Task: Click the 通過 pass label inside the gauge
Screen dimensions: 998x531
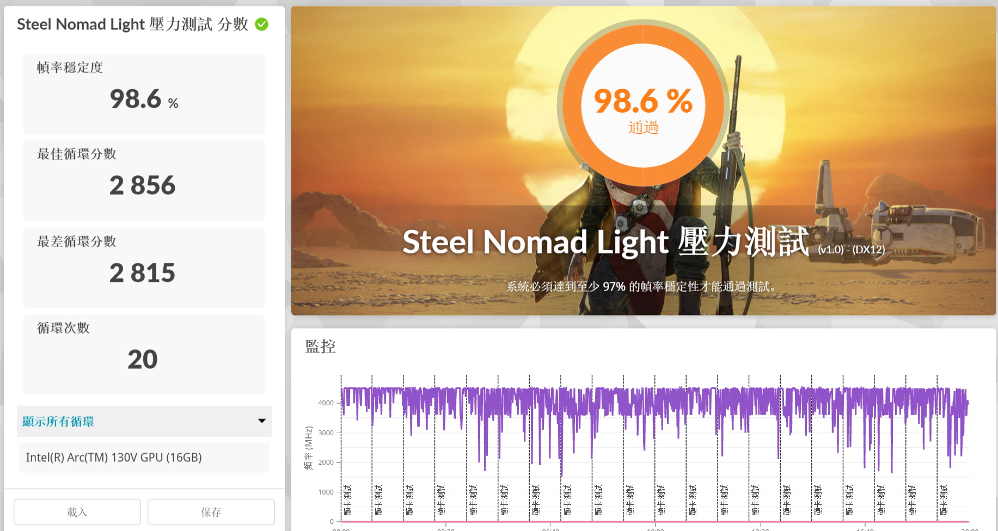Action: 643,128
